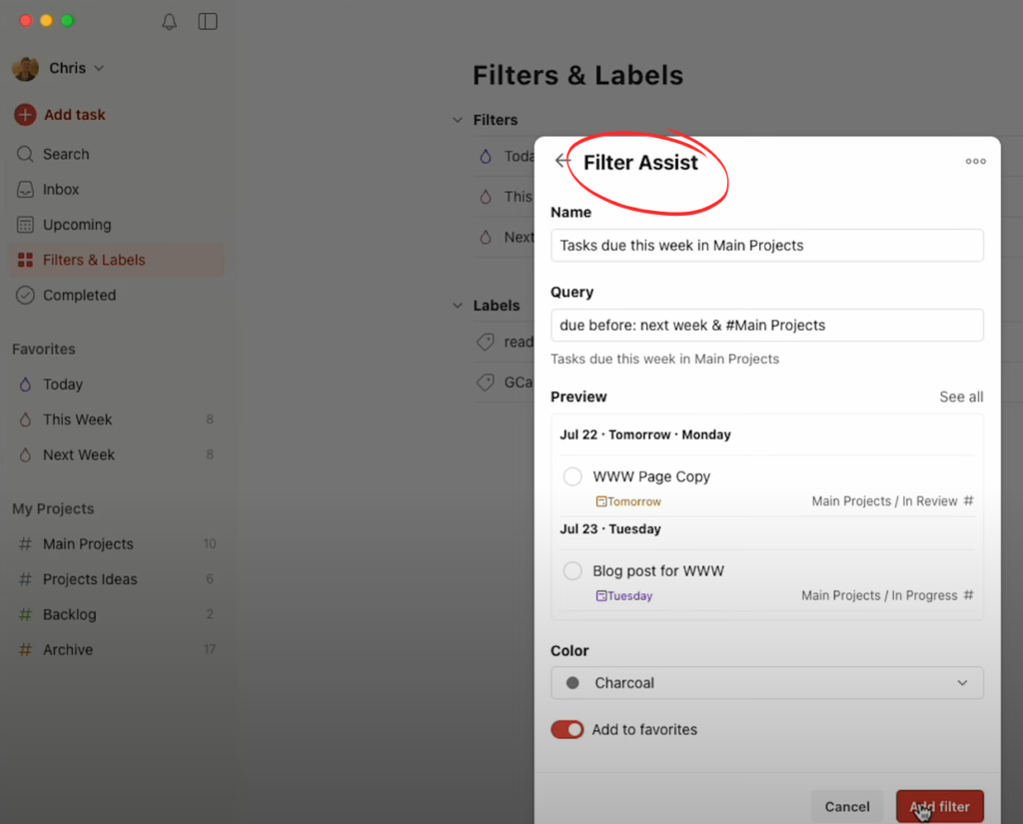The width and height of the screenshot is (1023, 824).
Task: Click the calendar icon next to Tomorrow
Action: [x=600, y=501]
